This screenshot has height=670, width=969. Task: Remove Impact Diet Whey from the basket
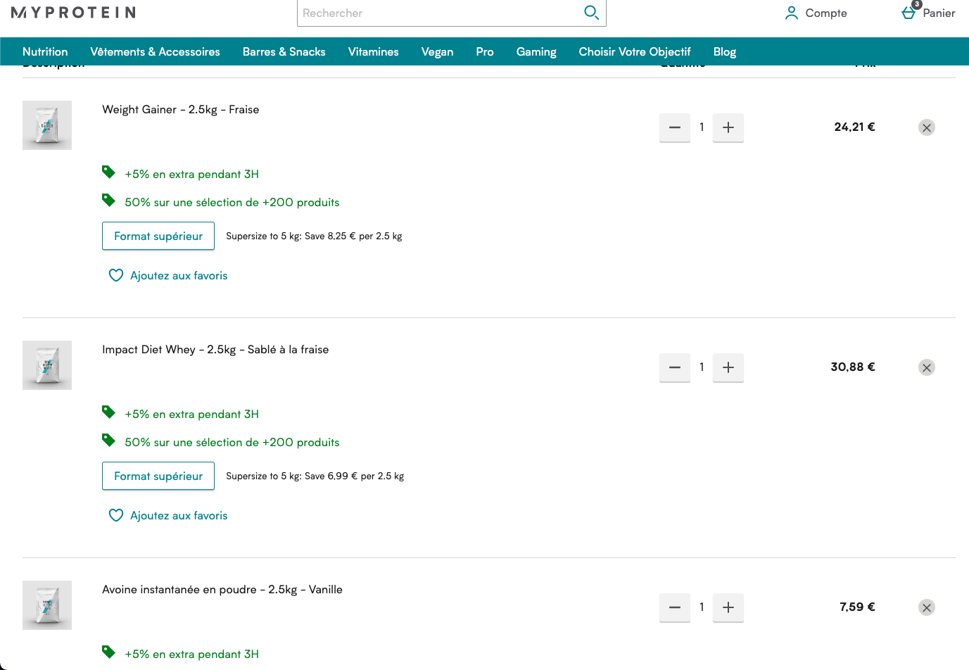[927, 367]
